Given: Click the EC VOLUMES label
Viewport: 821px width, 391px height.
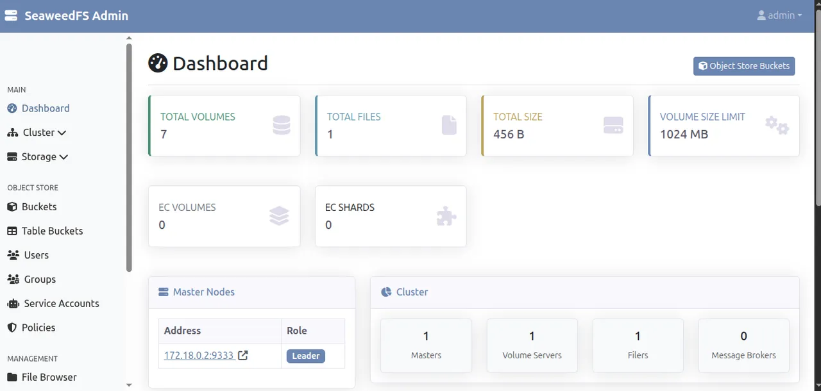Looking at the screenshot, I should click(187, 208).
